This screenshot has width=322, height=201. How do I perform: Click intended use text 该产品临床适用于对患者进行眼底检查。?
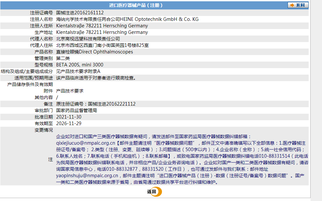(x=97, y=78)
